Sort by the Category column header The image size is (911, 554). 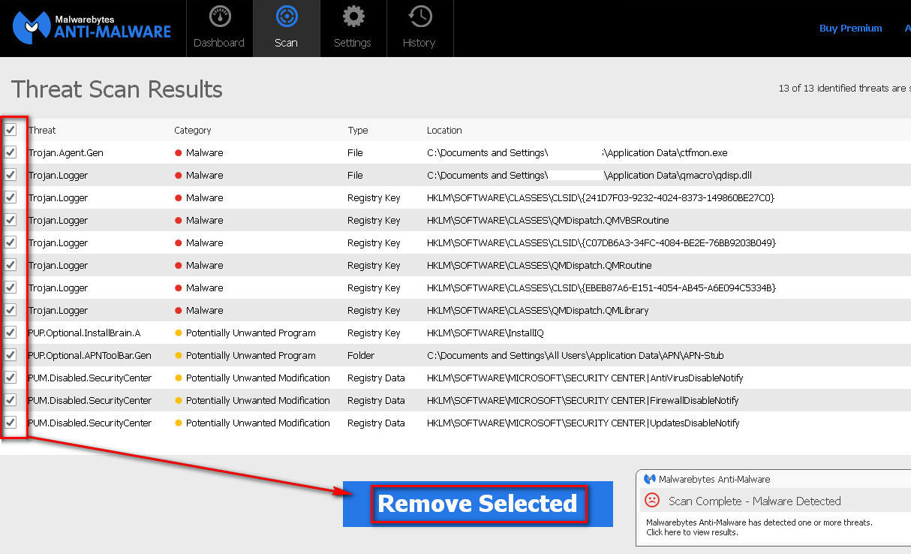pos(193,130)
